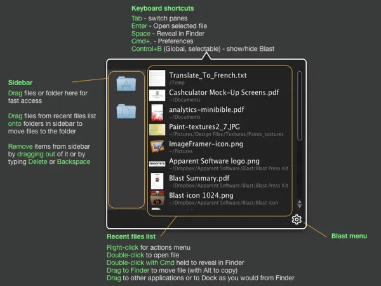The width and height of the screenshot is (381, 286).
Task: Click the Translate_To_French.txt file thumbnail
Action: pyautogui.click(x=157, y=78)
